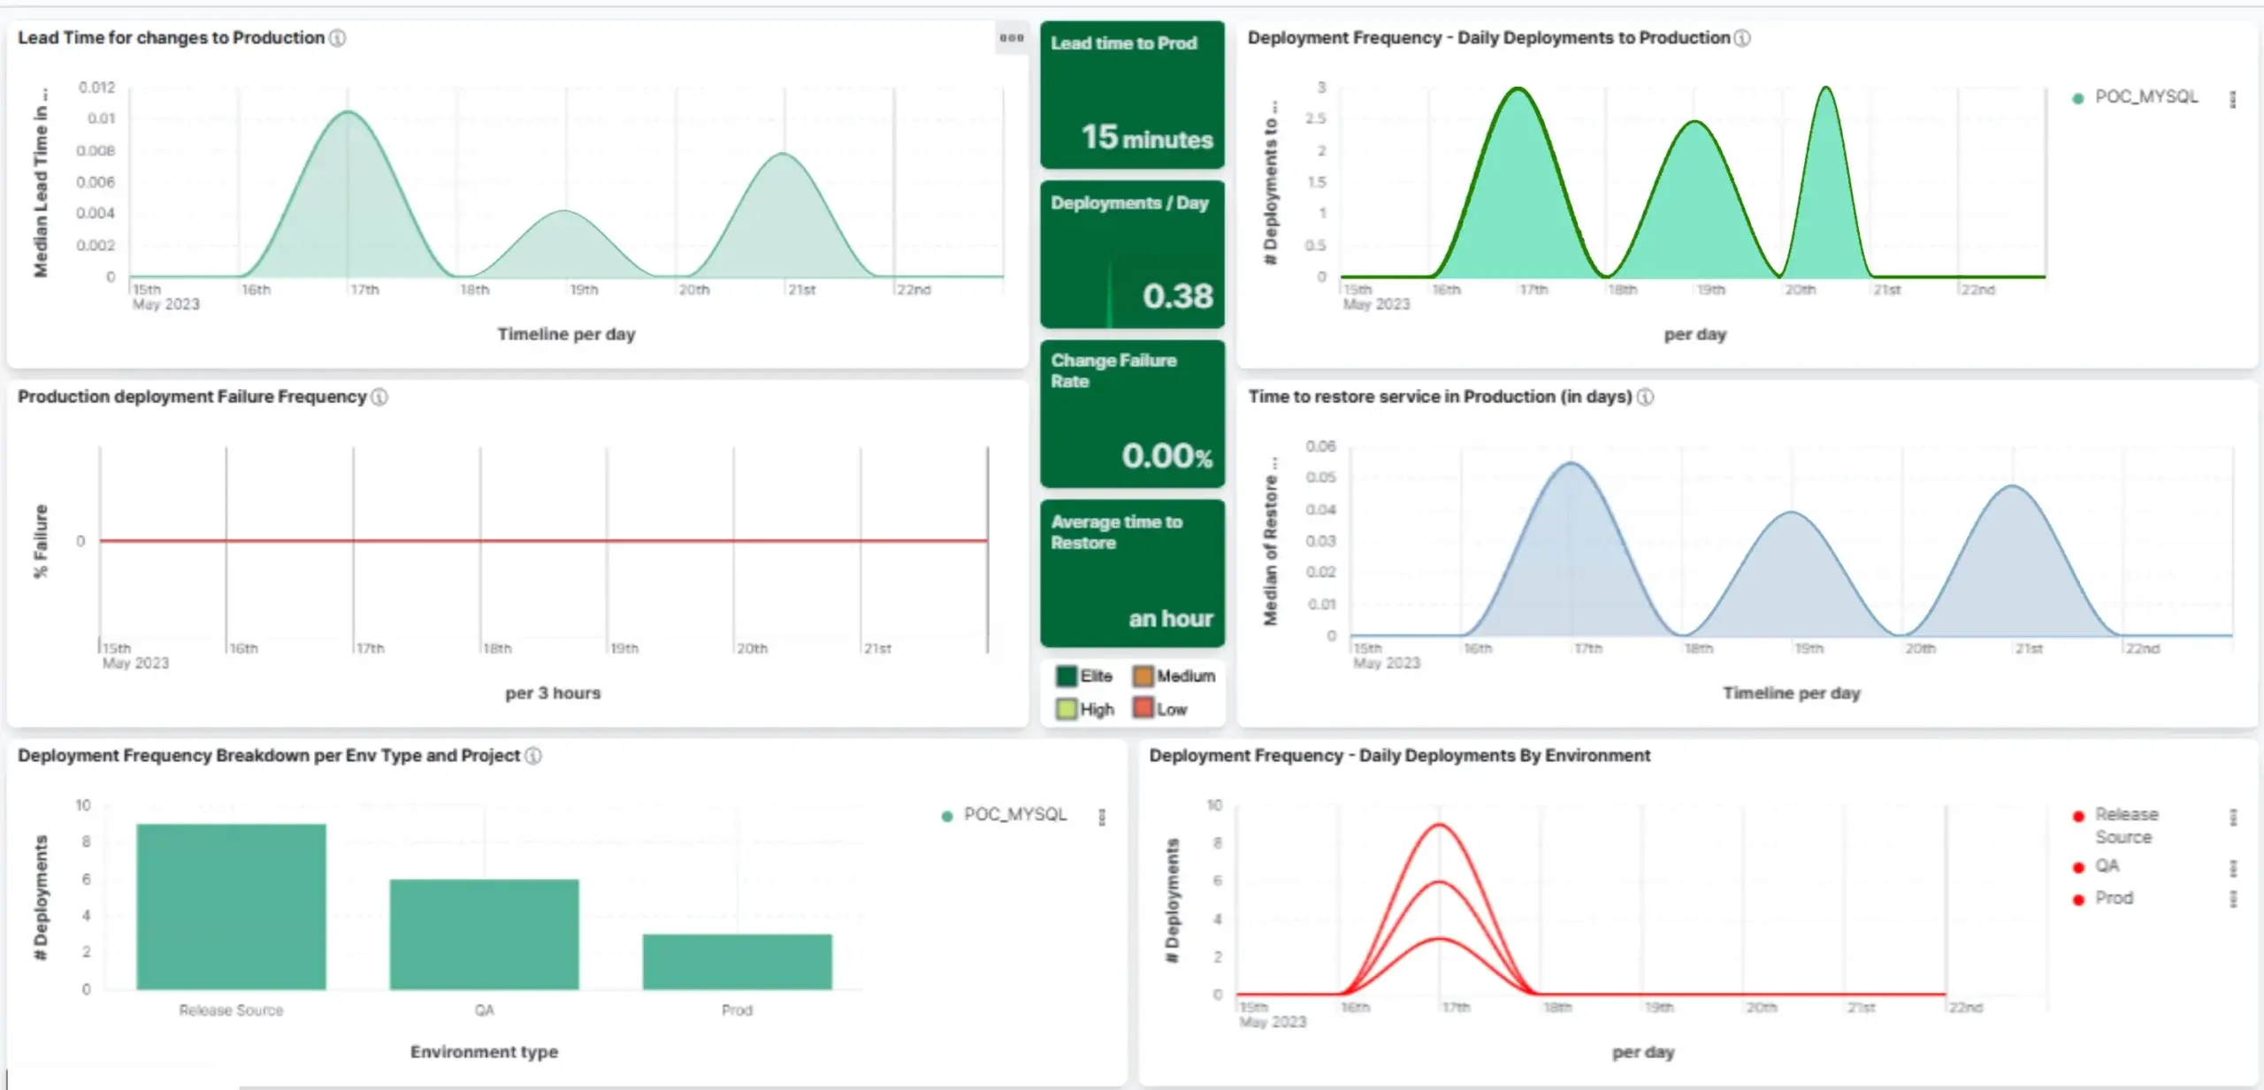Screen dimensions: 2264x1090
Task: Open legend options for POC_MYSQL in breakdown chart
Action: click(1102, 817)
